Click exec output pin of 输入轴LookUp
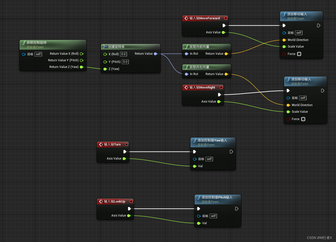 pos(129,209)
